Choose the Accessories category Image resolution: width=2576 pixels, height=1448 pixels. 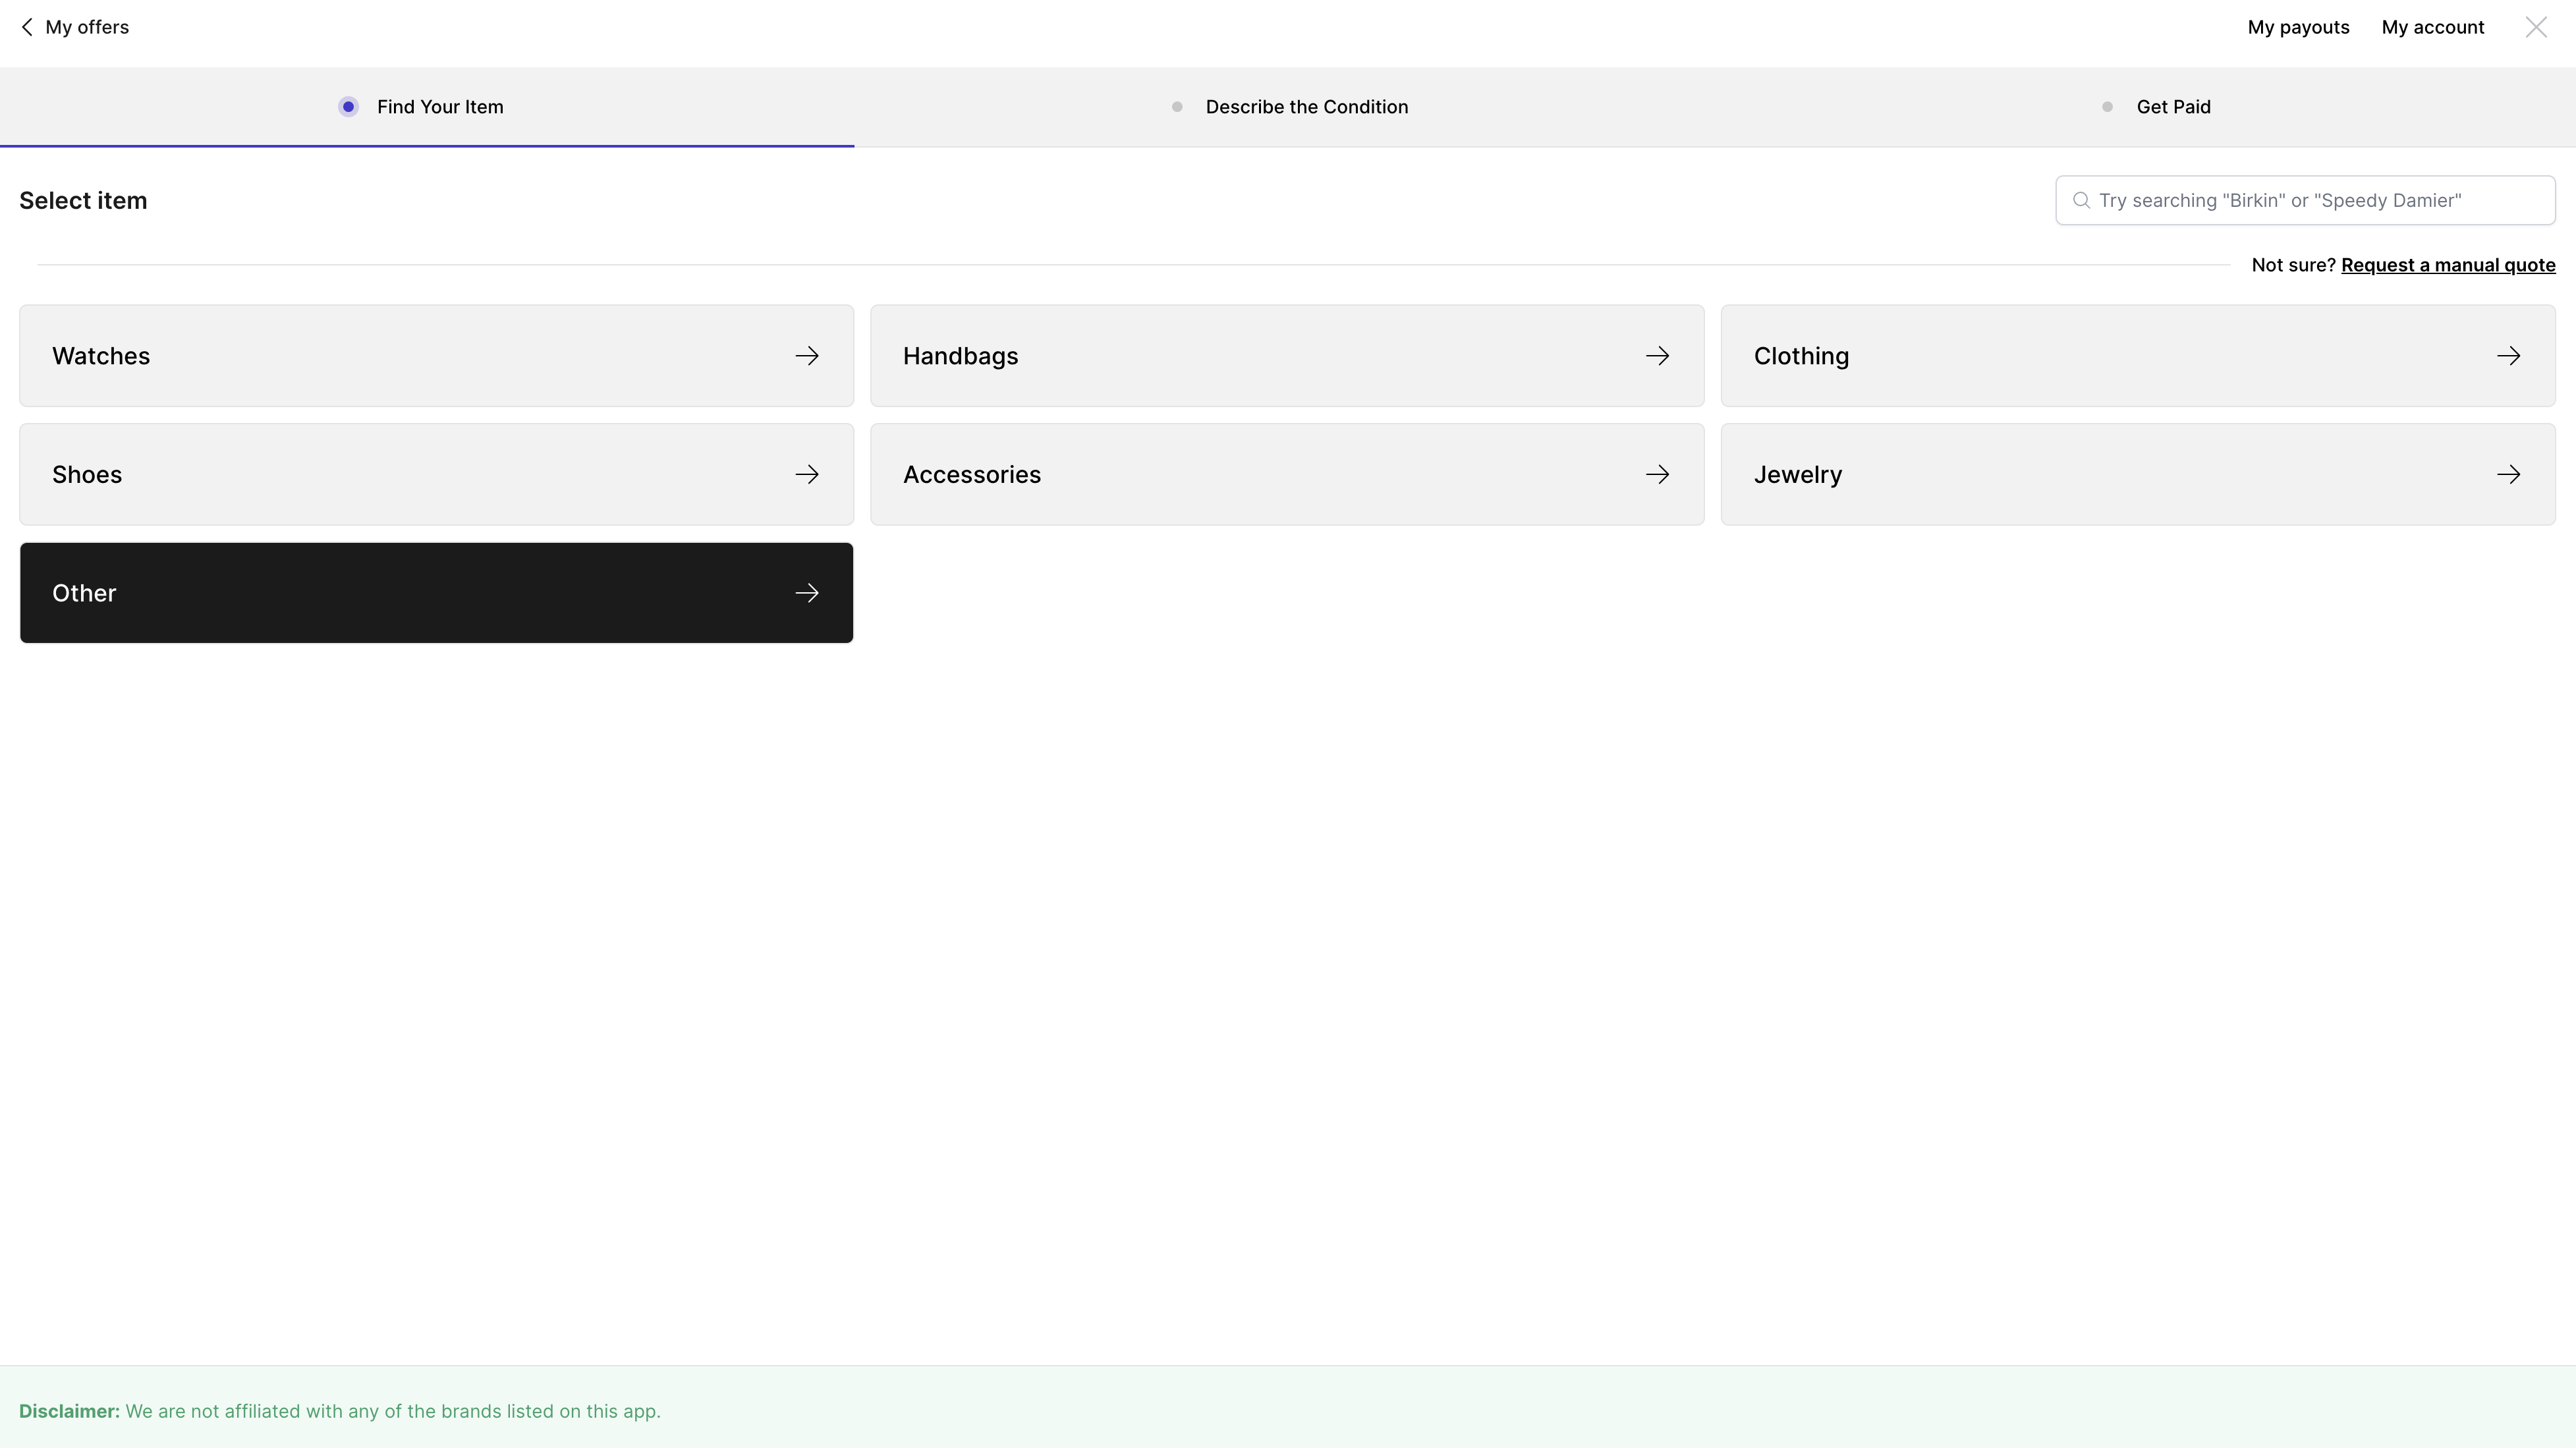[1287, 474]
